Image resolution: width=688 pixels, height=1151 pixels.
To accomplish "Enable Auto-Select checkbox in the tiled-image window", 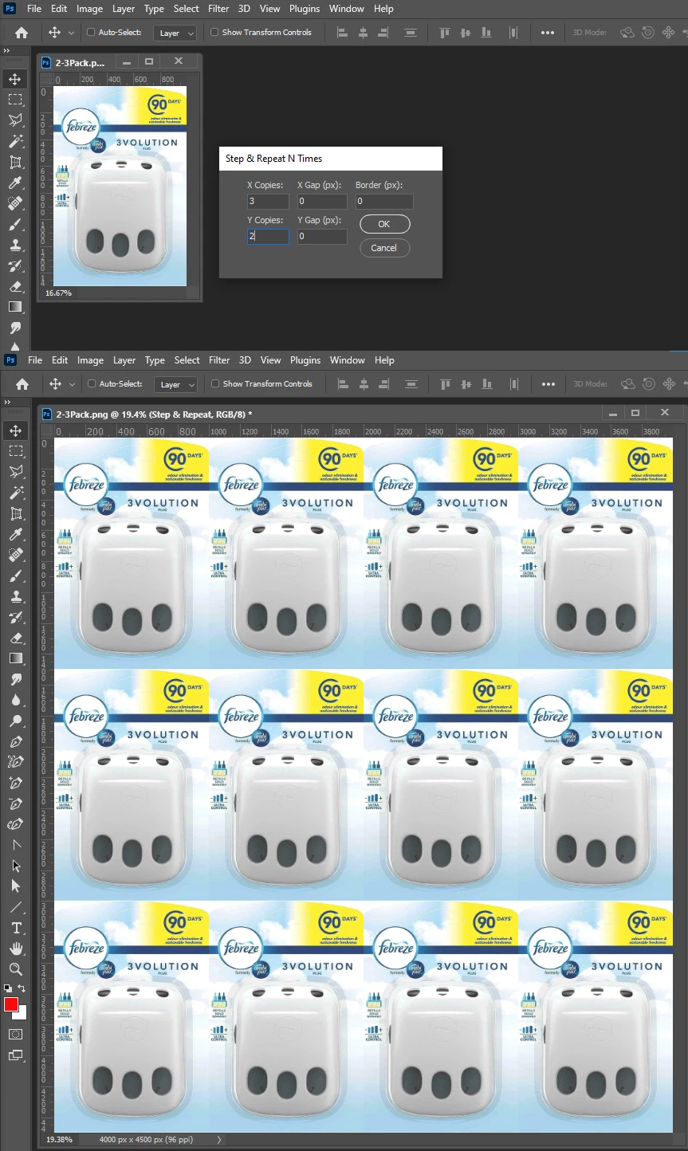I will pyautogui.click(x=92, y=383).
